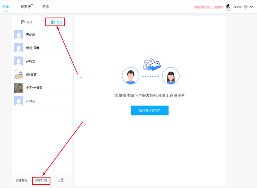Open the red unlimited-space promotion link
Viewport: 257px width, 188px height.
coord(208,7)
